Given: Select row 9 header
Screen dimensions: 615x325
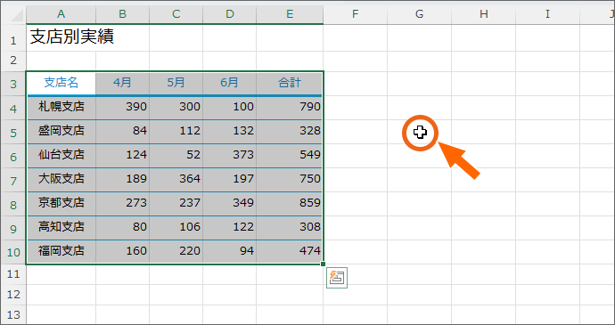Looking at the screenshot, I should [13, 228].
